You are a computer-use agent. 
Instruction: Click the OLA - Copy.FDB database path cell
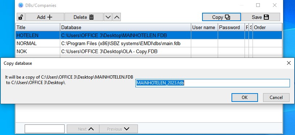(x=126, y=51)
